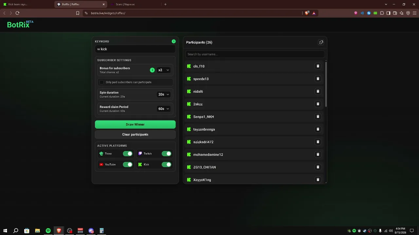The height and width of the screenshot is (235, 419).
Task: Delete nidal6 with trash icon
Action: (318, 91)
